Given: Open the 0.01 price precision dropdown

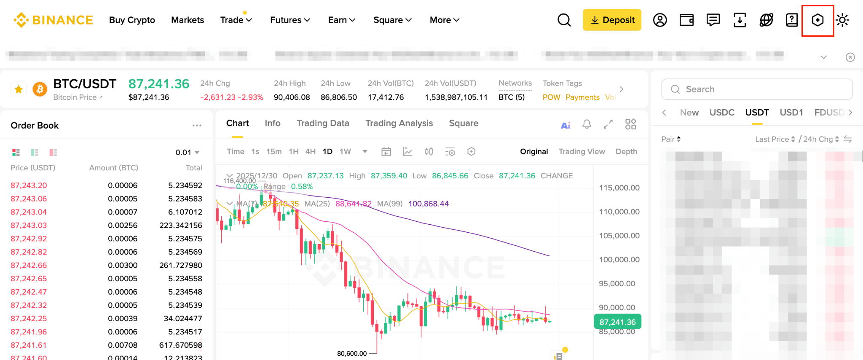Looking at the screenshot, I should pos(188,152).
